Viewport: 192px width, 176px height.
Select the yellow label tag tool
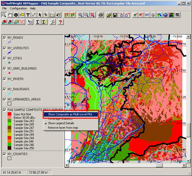(x=22, y=15)
